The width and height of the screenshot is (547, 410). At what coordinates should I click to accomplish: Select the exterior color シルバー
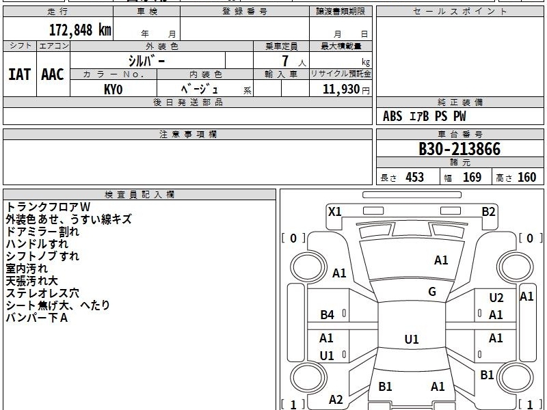click(x=146, y=61)
